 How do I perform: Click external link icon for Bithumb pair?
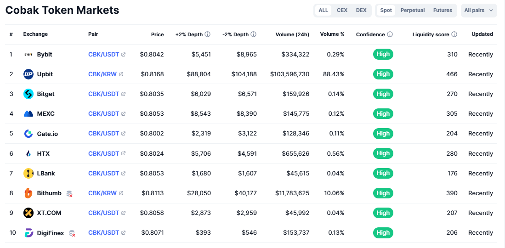coord(121,193)
